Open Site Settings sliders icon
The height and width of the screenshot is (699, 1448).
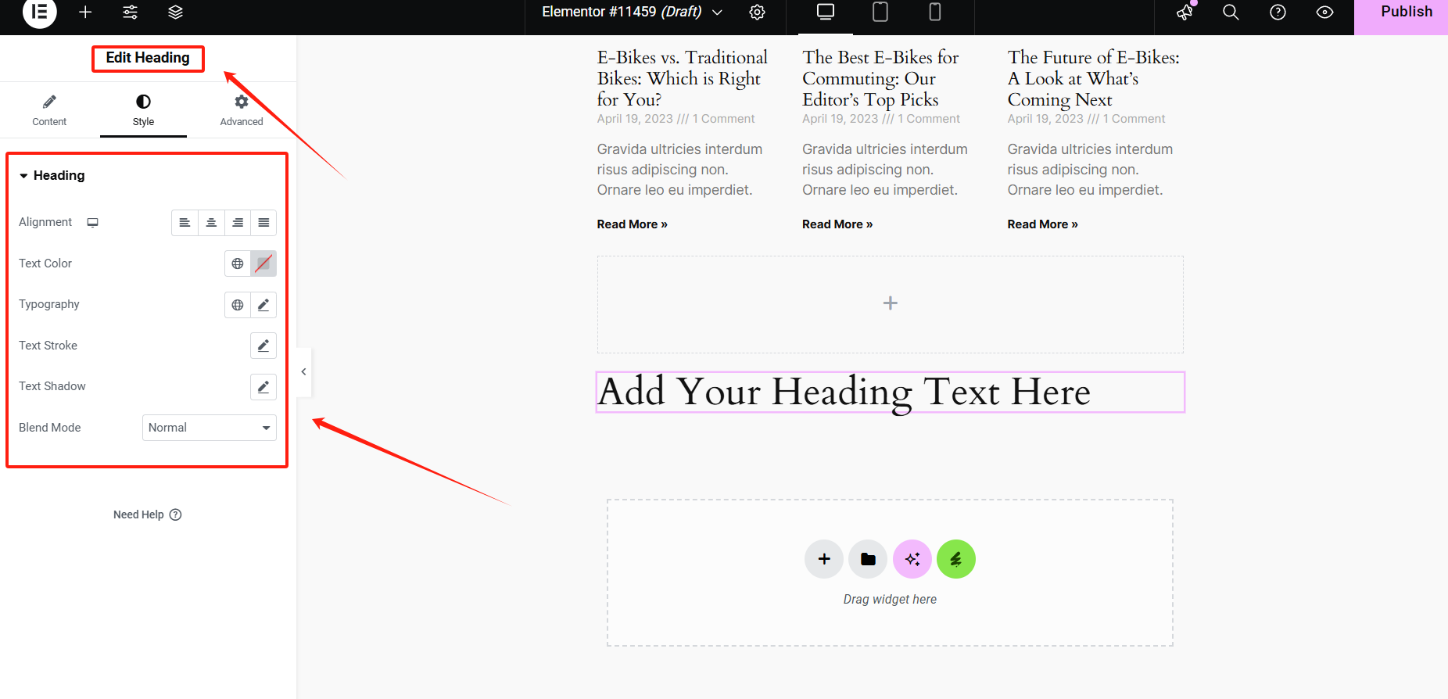point(131,13)
